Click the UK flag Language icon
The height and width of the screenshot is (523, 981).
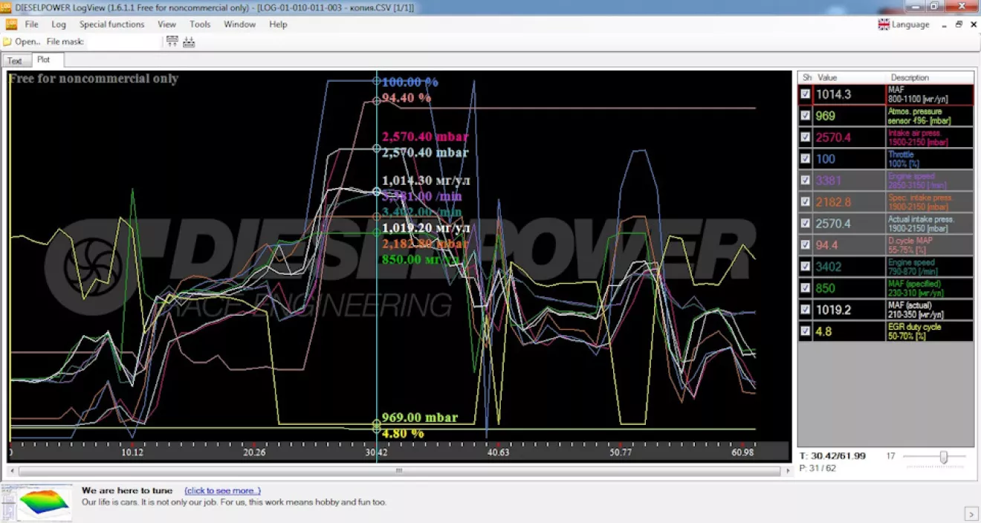coord(884,25)
